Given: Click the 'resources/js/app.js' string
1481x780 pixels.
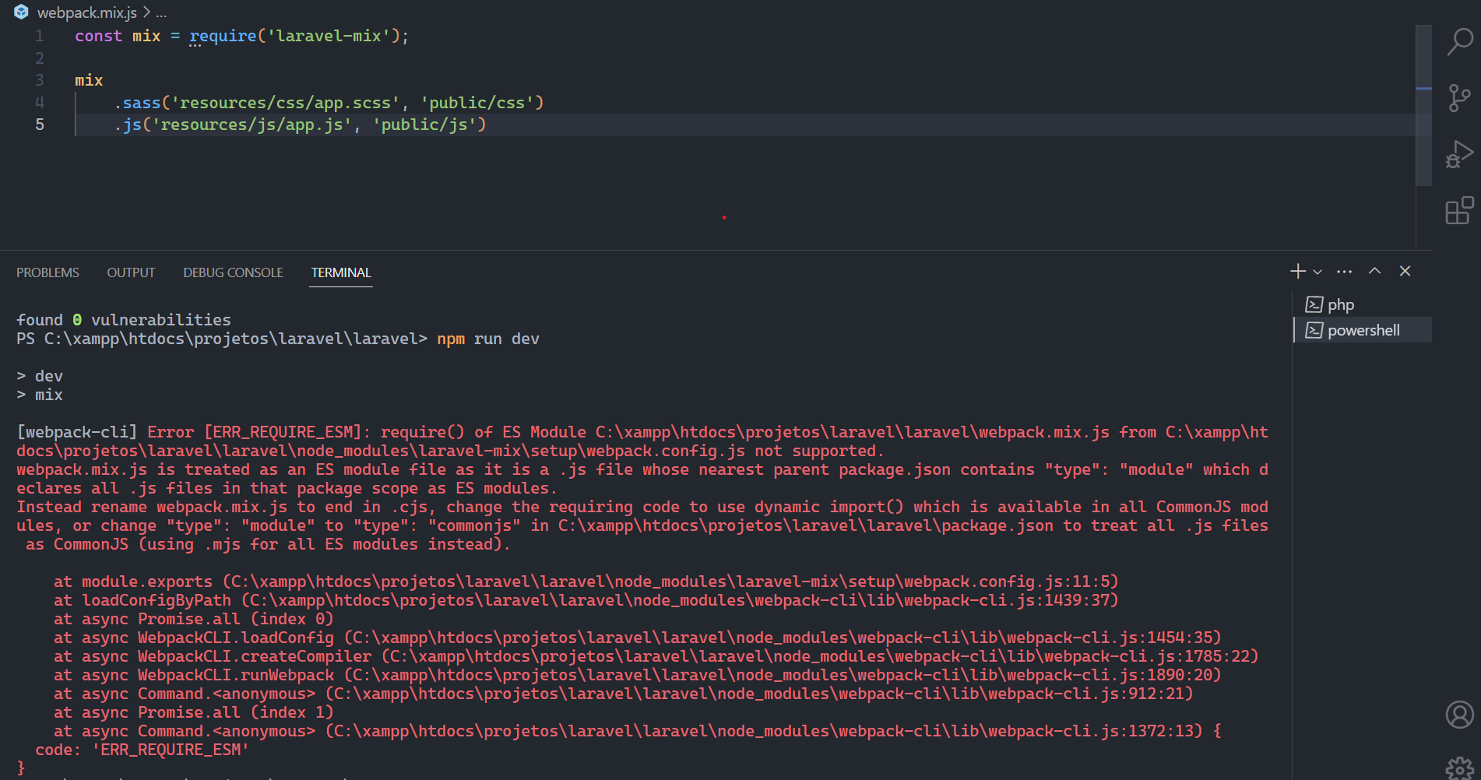Looking at the screenshot, I should [x=252, y=125].
